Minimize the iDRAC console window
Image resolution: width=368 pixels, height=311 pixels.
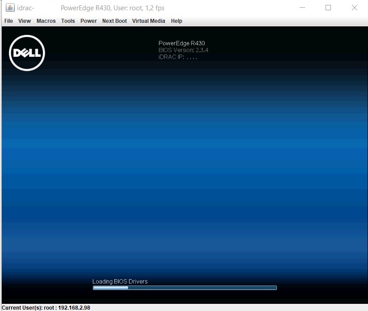(302, 8)
